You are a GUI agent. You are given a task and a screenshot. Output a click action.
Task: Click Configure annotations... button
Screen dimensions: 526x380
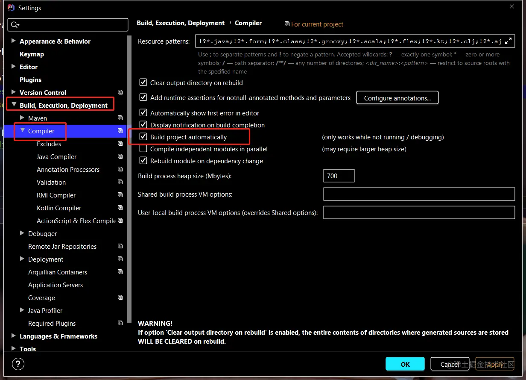(x=397, y=98)
